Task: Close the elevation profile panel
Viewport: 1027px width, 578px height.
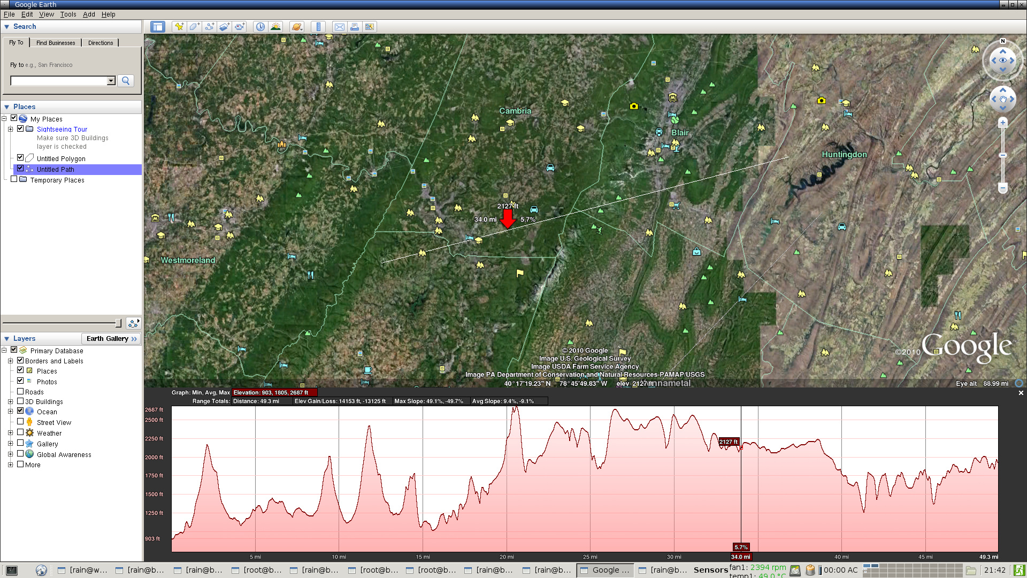Action: [x=1021, y=393]
